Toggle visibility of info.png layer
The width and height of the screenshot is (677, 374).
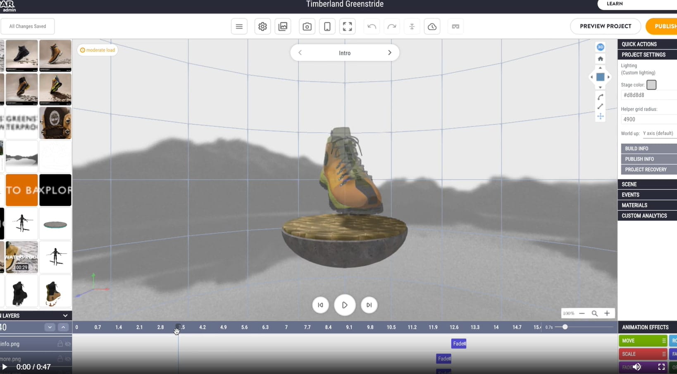(68, 344)
